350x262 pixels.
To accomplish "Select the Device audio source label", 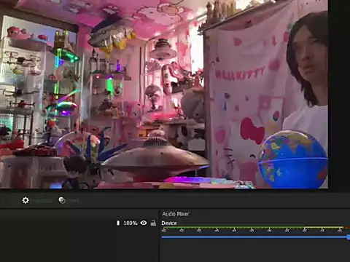I will click(x=169, y=223).
